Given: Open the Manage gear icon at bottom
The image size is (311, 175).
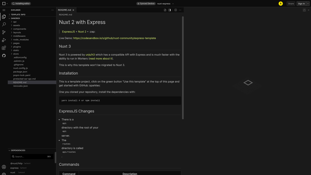Looking at the screenshot, I should coord(4,174).
